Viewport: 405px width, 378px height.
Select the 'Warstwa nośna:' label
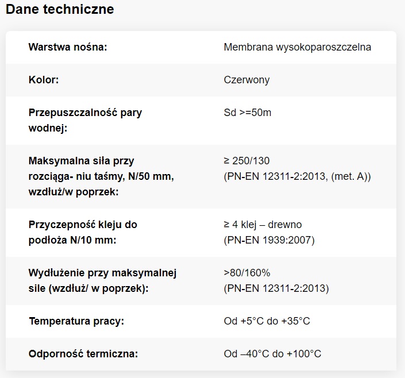point(68,47)
